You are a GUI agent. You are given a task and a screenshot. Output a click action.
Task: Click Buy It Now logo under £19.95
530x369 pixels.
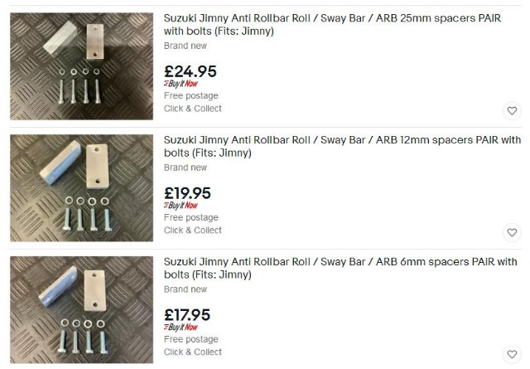[181, 206]
